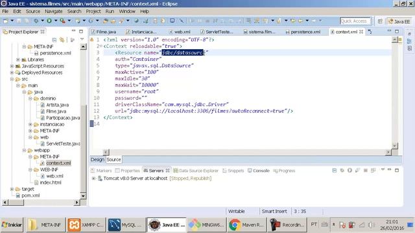The height and width of the screenshot is (233, 415).
Task: Switch to the web.xml editor tab
Action: coord(180,32)
